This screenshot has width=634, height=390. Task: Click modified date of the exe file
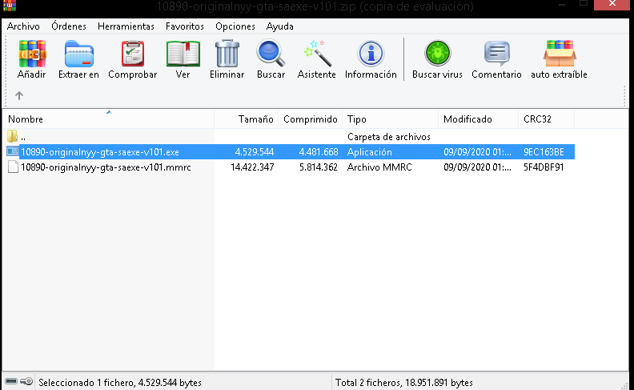[477, 152]
